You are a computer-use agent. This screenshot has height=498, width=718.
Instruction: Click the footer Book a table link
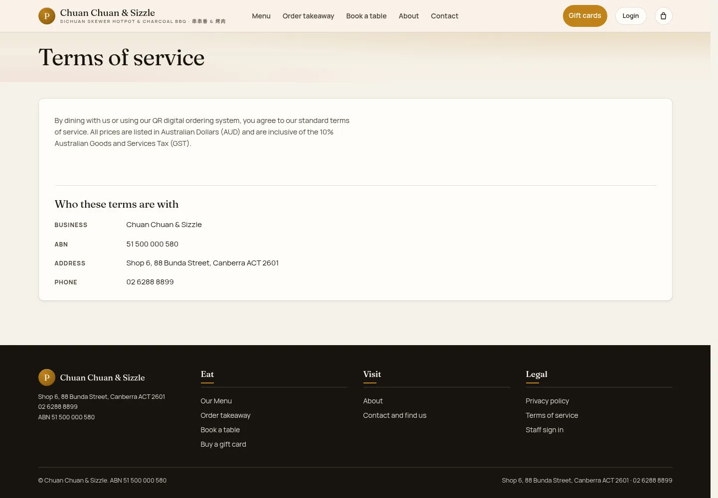(x=220, y=430)
